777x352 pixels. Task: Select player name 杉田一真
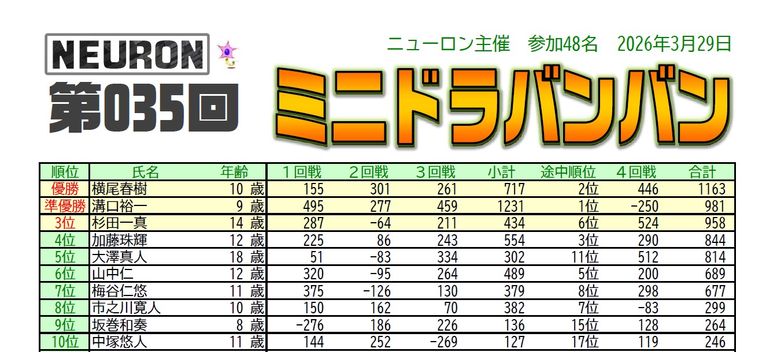[120, 223]
